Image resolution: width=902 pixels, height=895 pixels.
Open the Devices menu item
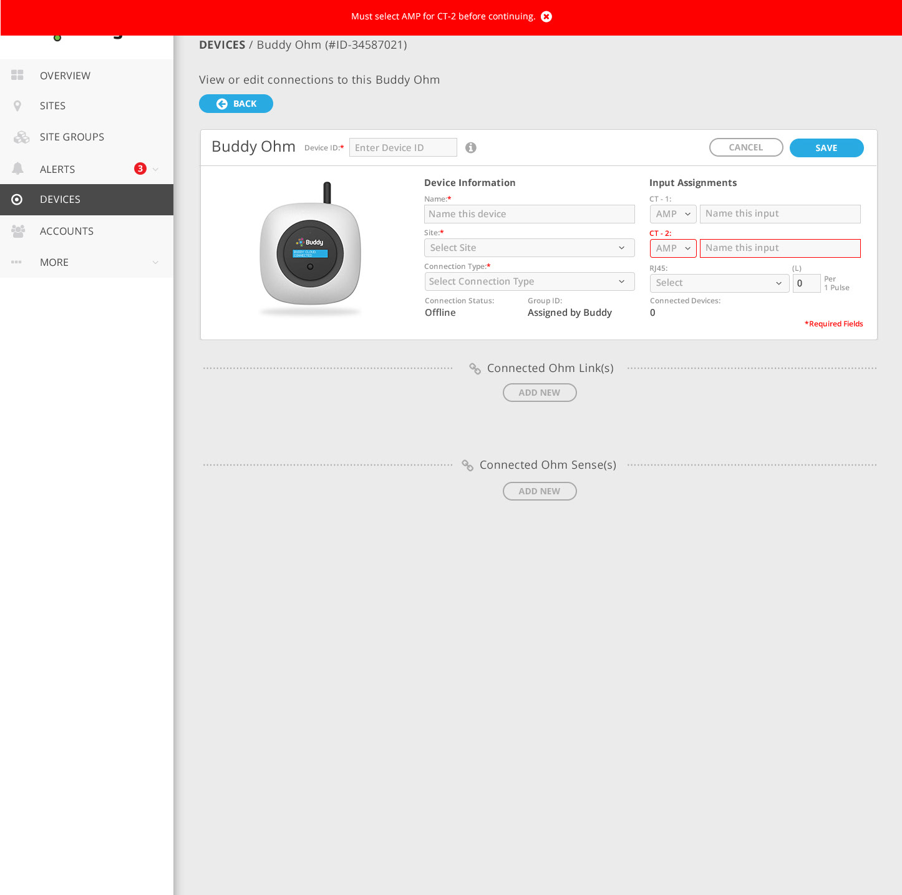pyautogui.click(x=87, y=200)
